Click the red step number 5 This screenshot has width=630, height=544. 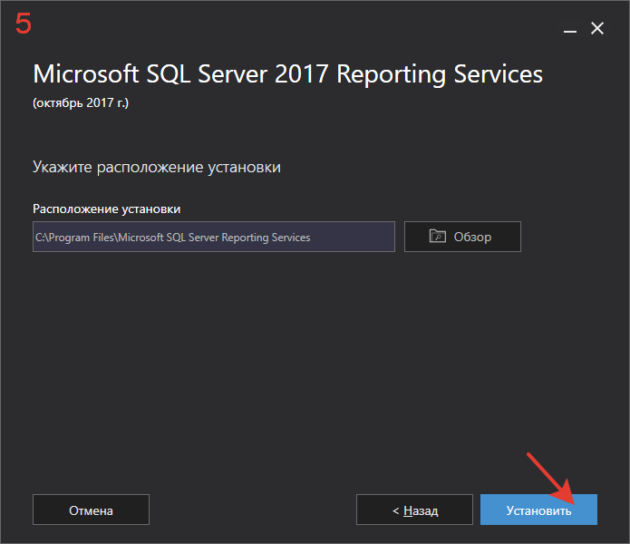point(24,24)
